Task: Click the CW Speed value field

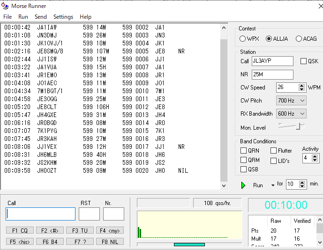Action: 287,88
